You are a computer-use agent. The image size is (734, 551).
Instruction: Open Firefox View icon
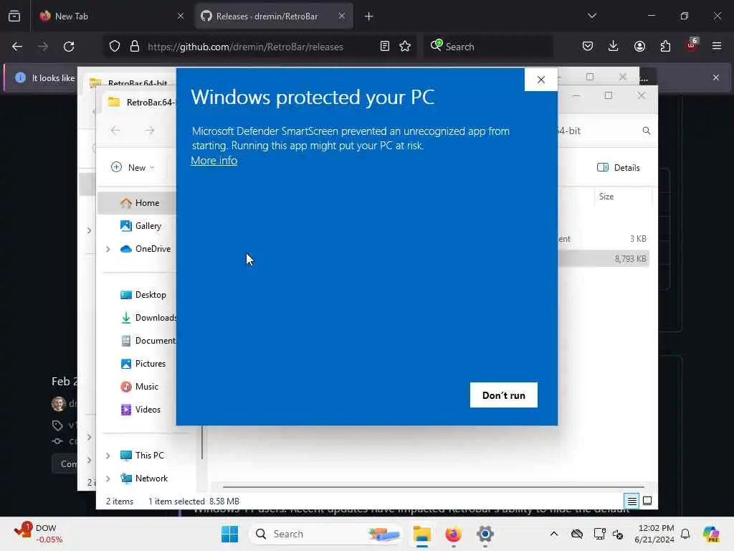(x=14, y=16)
